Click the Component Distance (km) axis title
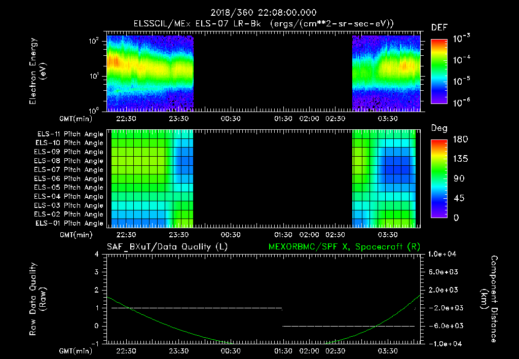Screen dimensions: 519x359 [489, 299]
